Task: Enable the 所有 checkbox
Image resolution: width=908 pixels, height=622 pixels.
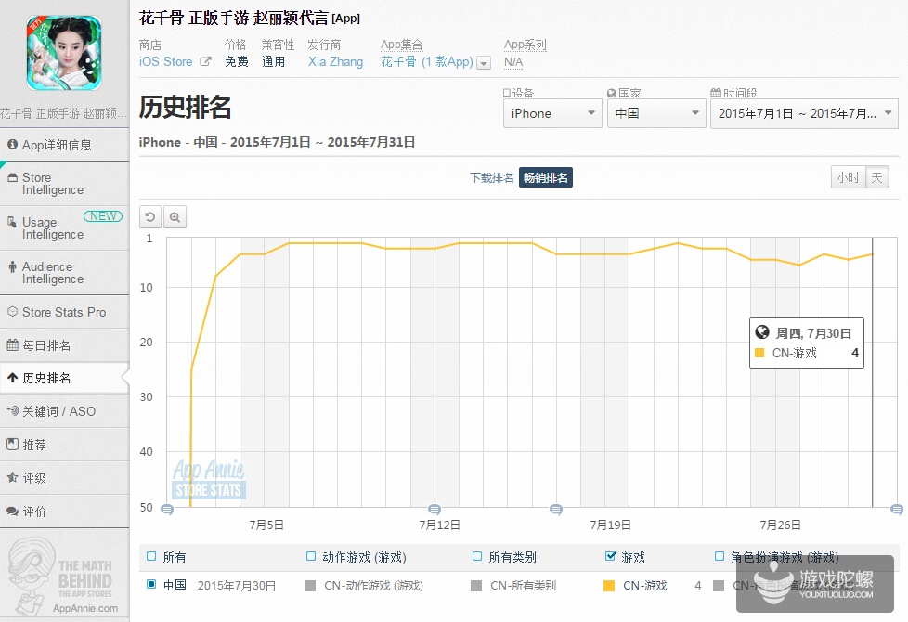Action: pos(151,557)
